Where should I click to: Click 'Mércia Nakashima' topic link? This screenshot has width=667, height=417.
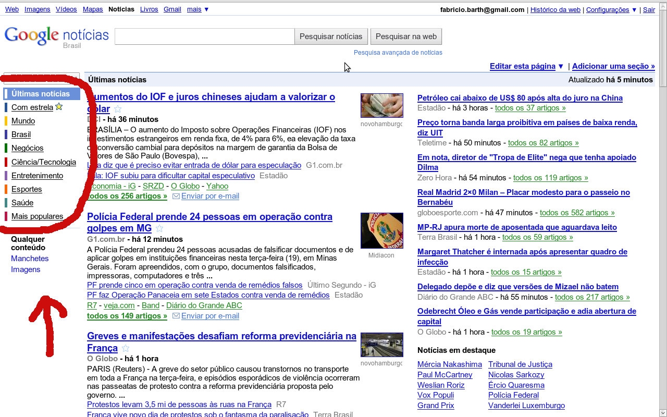point(450,364)
